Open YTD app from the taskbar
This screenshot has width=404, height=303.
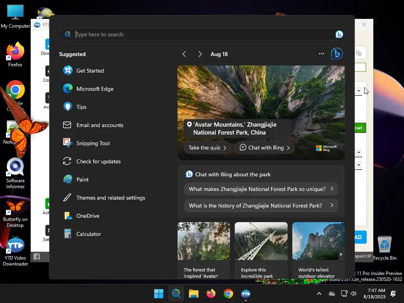click(x=246, y=294)
